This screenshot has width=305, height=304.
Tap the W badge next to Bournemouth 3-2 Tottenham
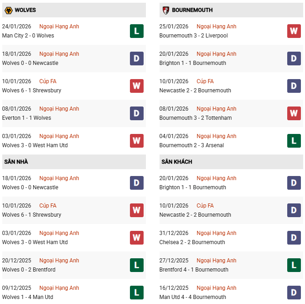[294, 113]
